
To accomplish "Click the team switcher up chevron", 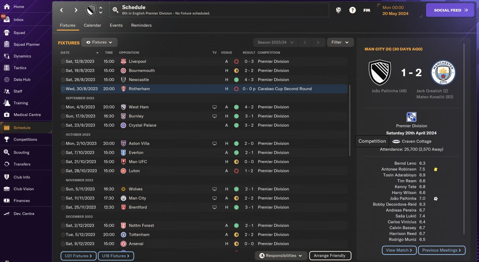I will 101,7.
